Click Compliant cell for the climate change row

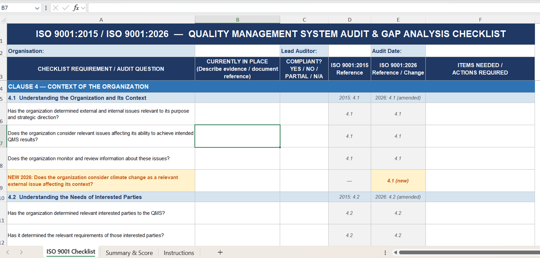[304, 181]
